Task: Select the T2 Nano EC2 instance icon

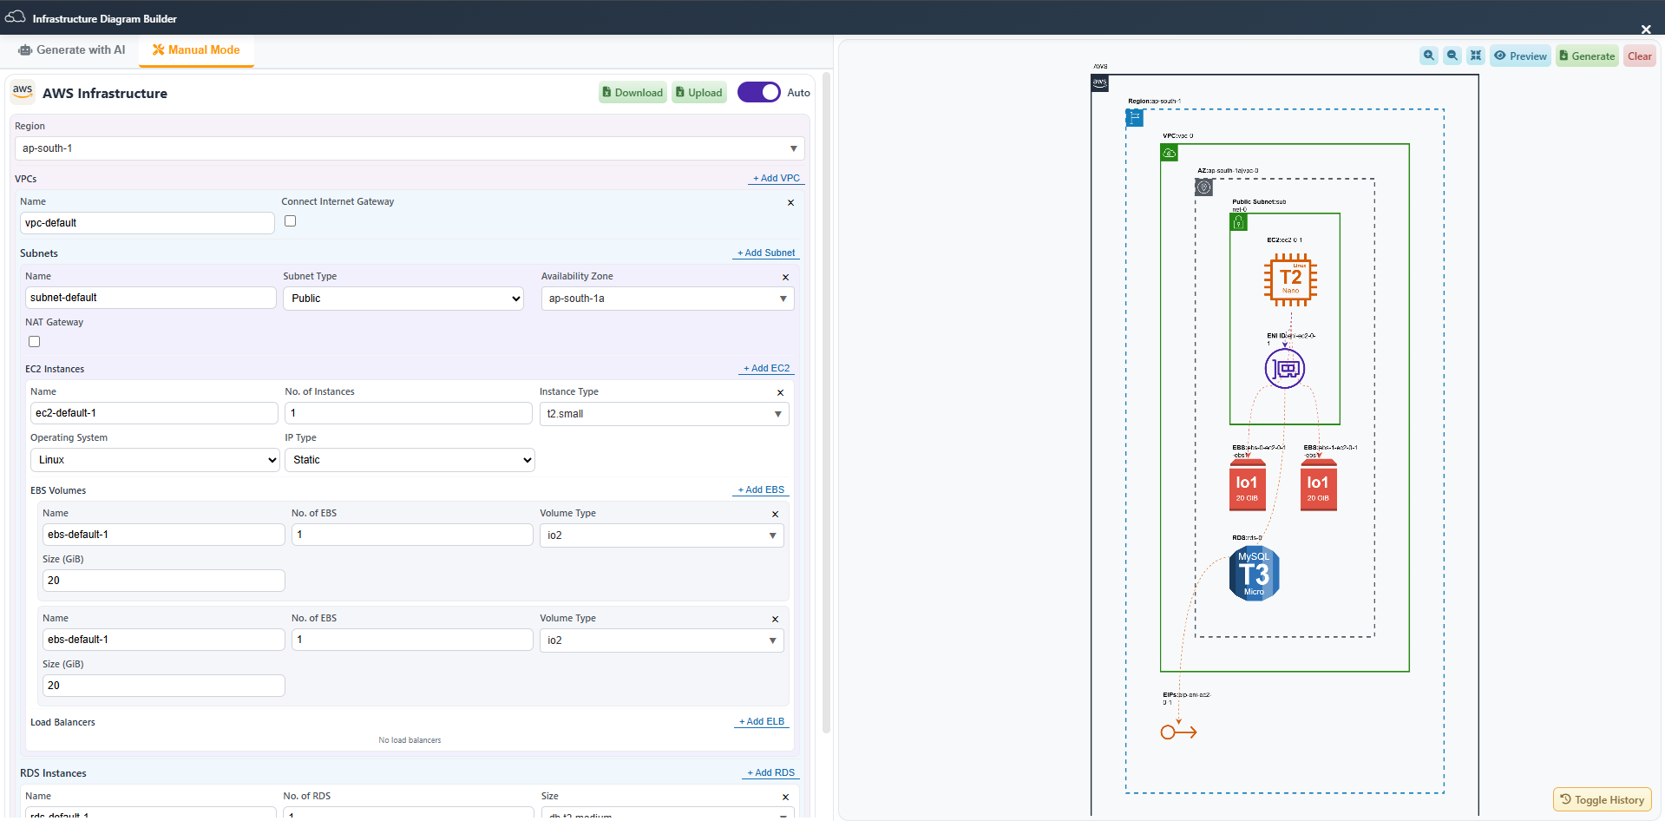Action: (x=1290, y=279)
